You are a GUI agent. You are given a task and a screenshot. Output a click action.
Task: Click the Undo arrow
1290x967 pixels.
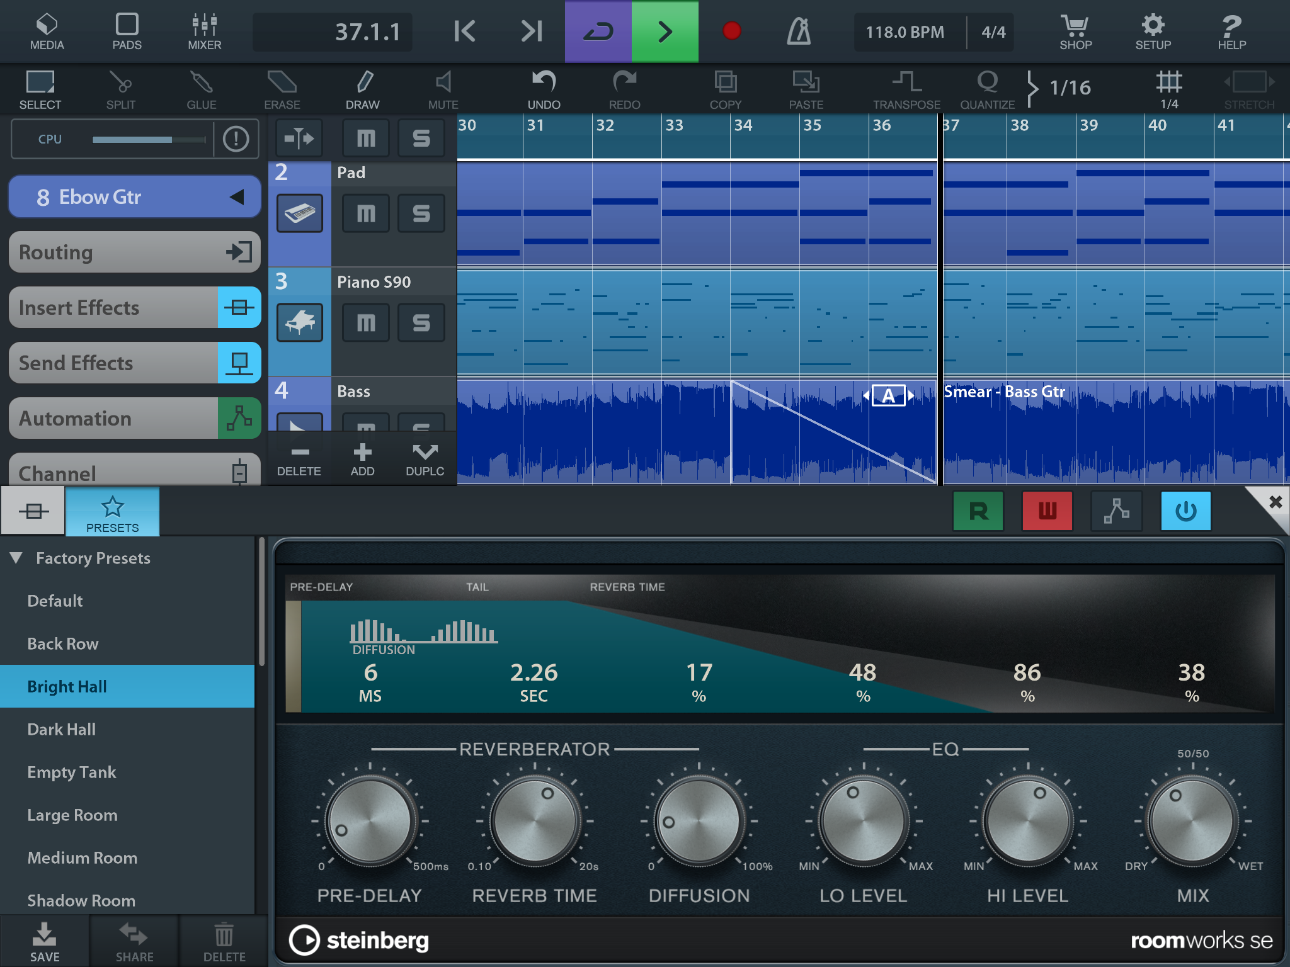pyautogui.click(x=544, y=89)
